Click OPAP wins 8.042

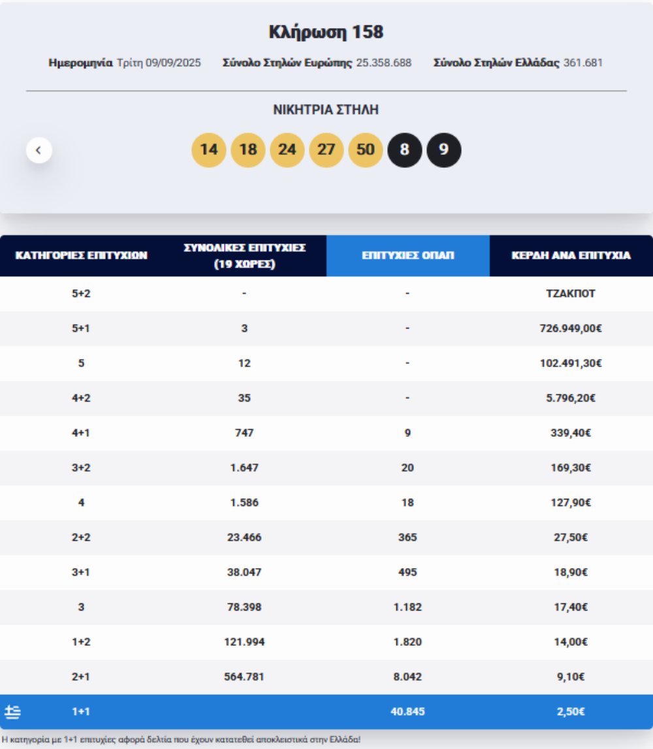pos(407,677)
